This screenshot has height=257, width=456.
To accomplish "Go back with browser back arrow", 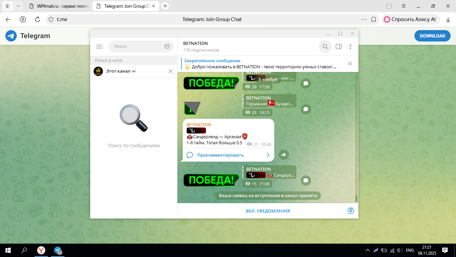I will (x=8, y=19).
